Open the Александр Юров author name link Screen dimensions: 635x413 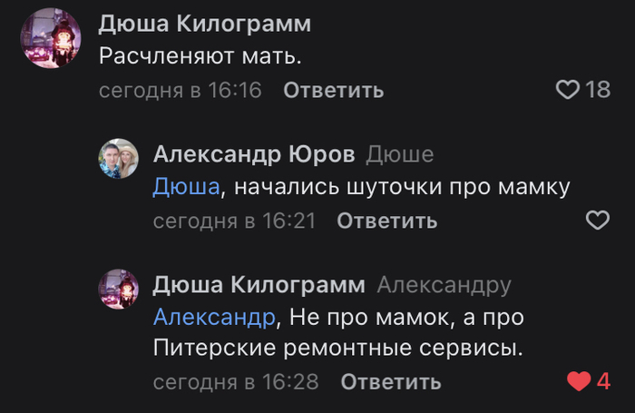point(253,155)
